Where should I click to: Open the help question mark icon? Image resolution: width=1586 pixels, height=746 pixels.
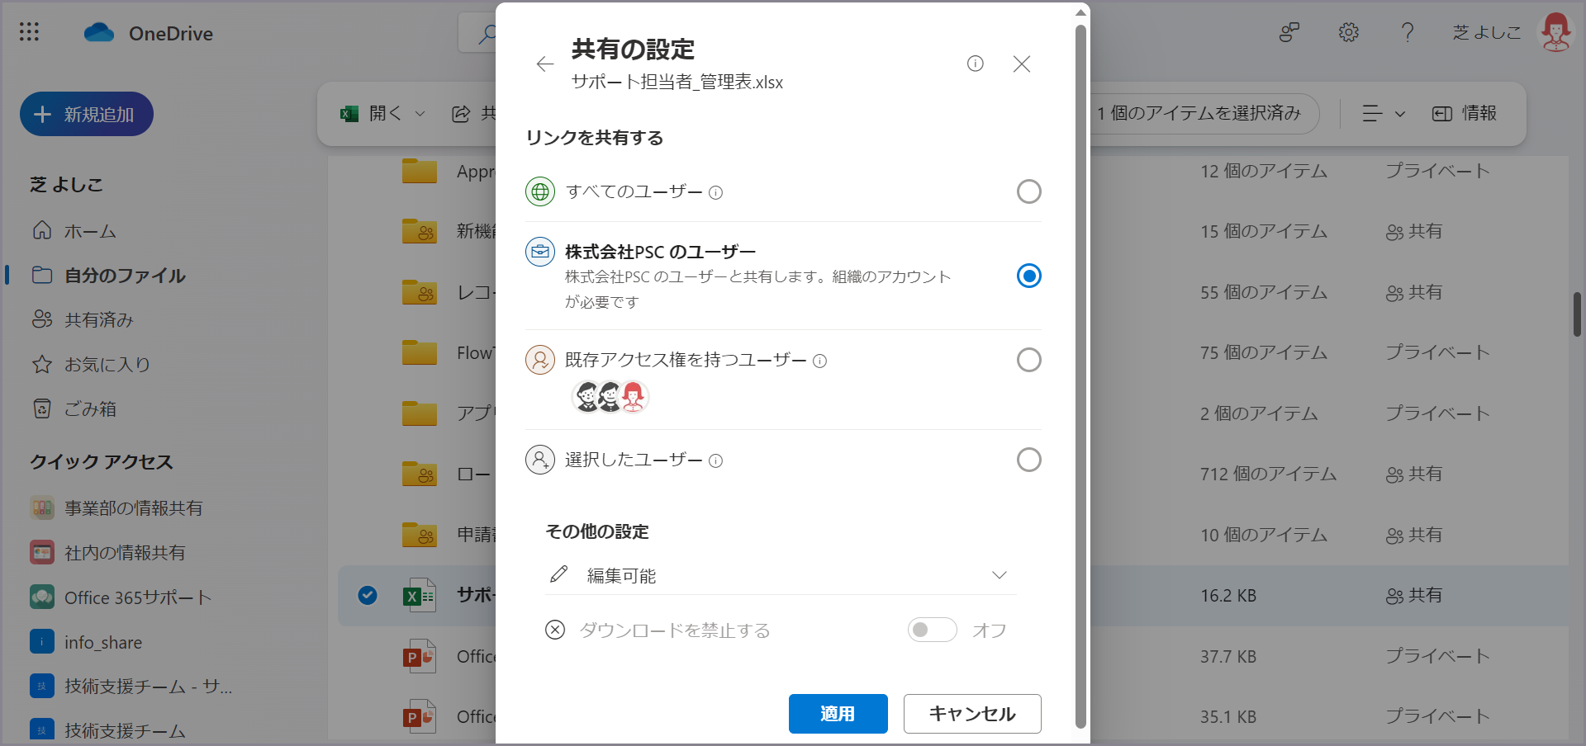(1408, 32)
